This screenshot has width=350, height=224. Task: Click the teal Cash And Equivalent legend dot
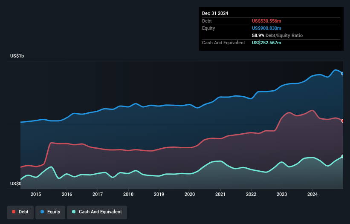click(x=74, y=212)
